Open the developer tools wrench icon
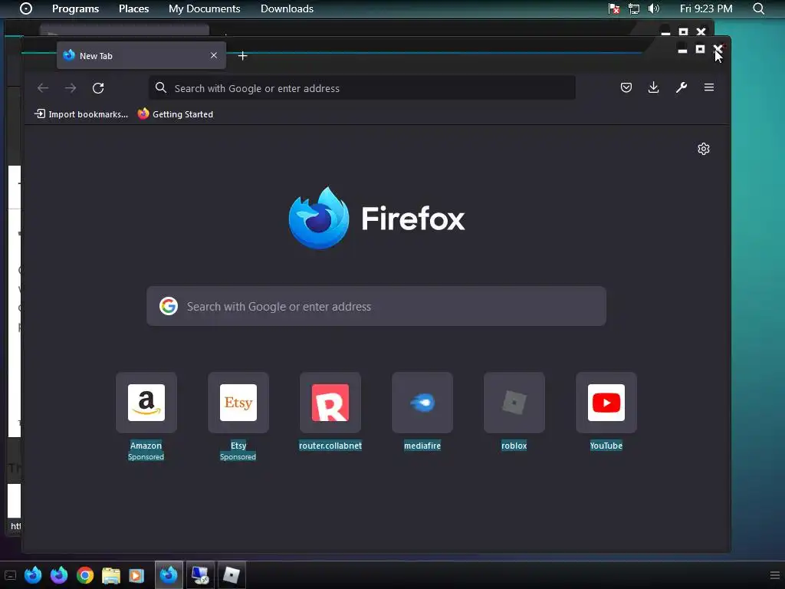This screenshot has height=589, width=785. coord(682,87)
